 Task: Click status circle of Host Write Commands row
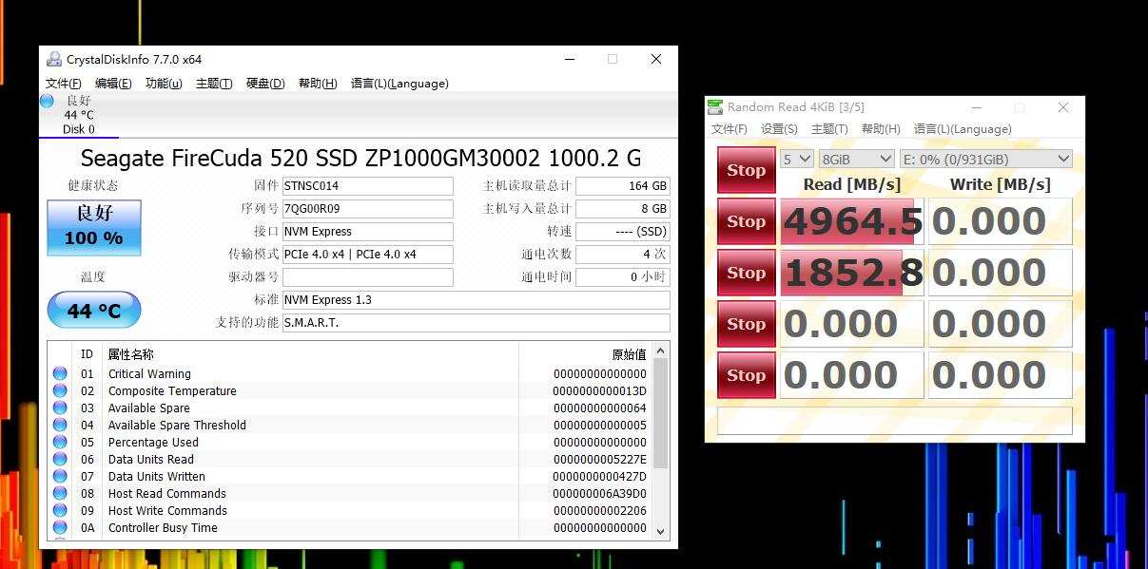[x=60, y=511]
